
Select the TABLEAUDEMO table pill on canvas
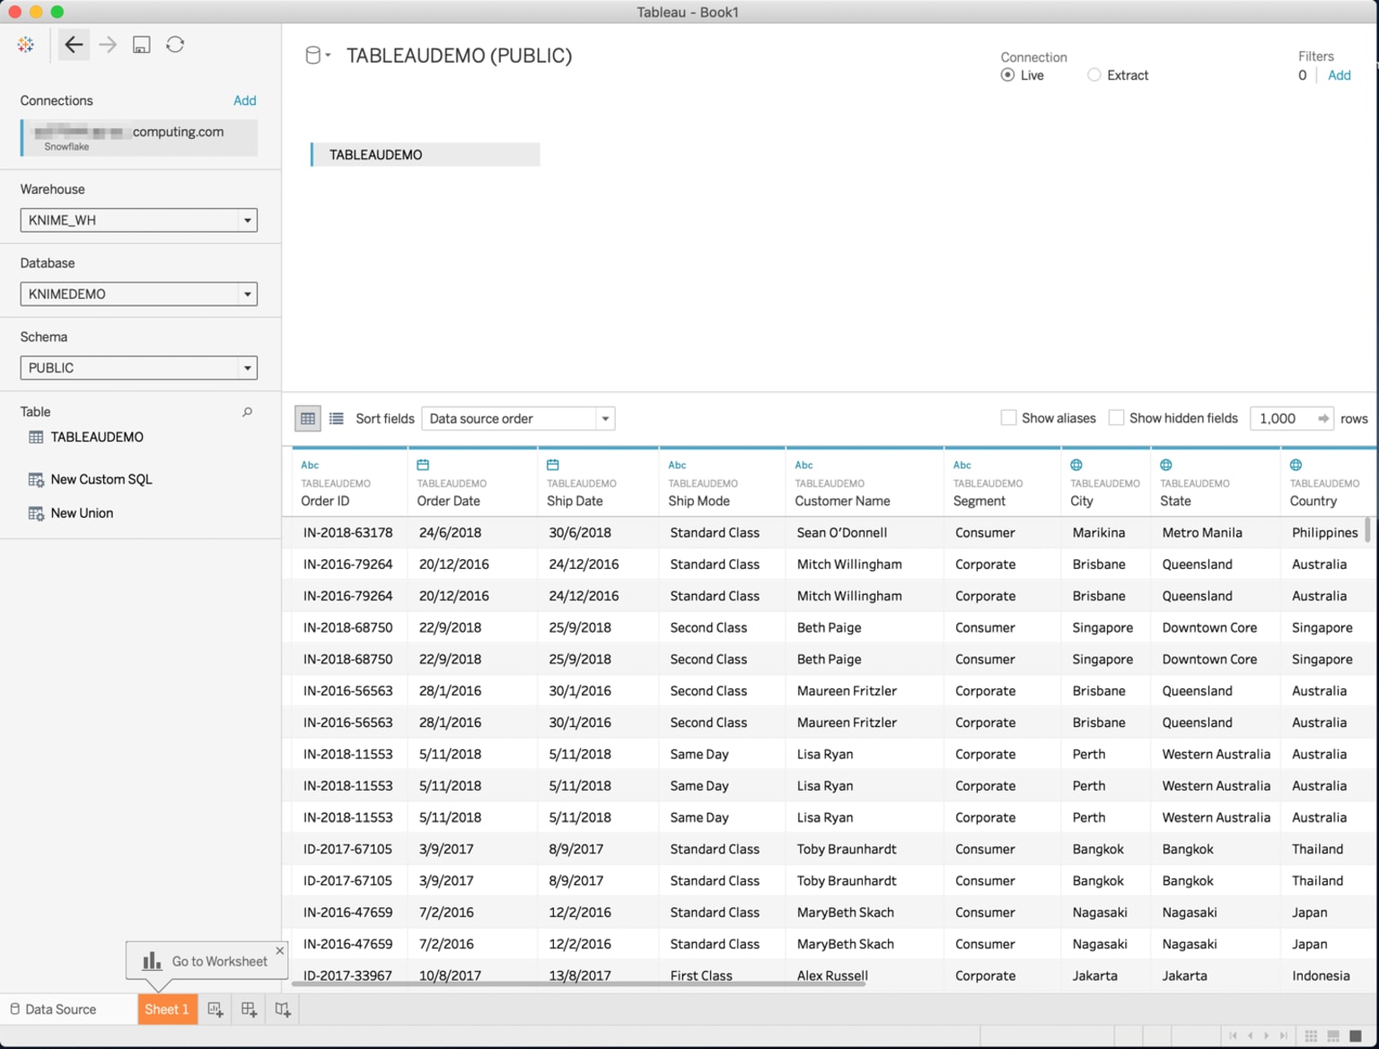coord(426,154)
